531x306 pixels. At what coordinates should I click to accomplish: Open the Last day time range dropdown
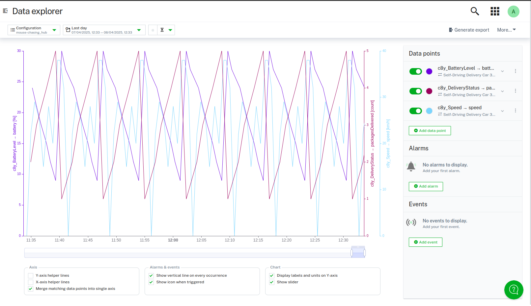104,30
